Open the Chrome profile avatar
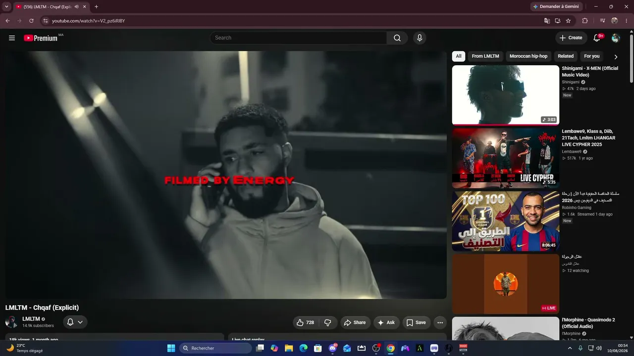The width and height of the screenshot is (634, 356). (x=615, y=21)
